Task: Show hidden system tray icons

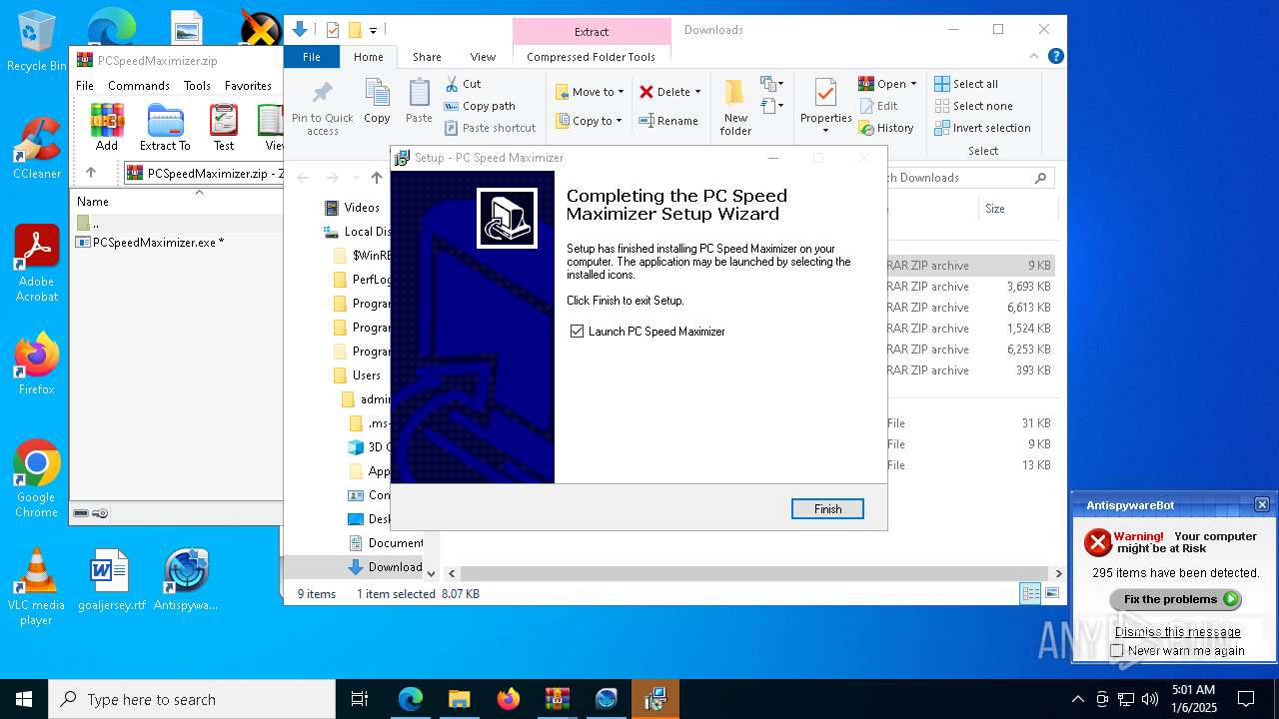Action: point(1077,699)
